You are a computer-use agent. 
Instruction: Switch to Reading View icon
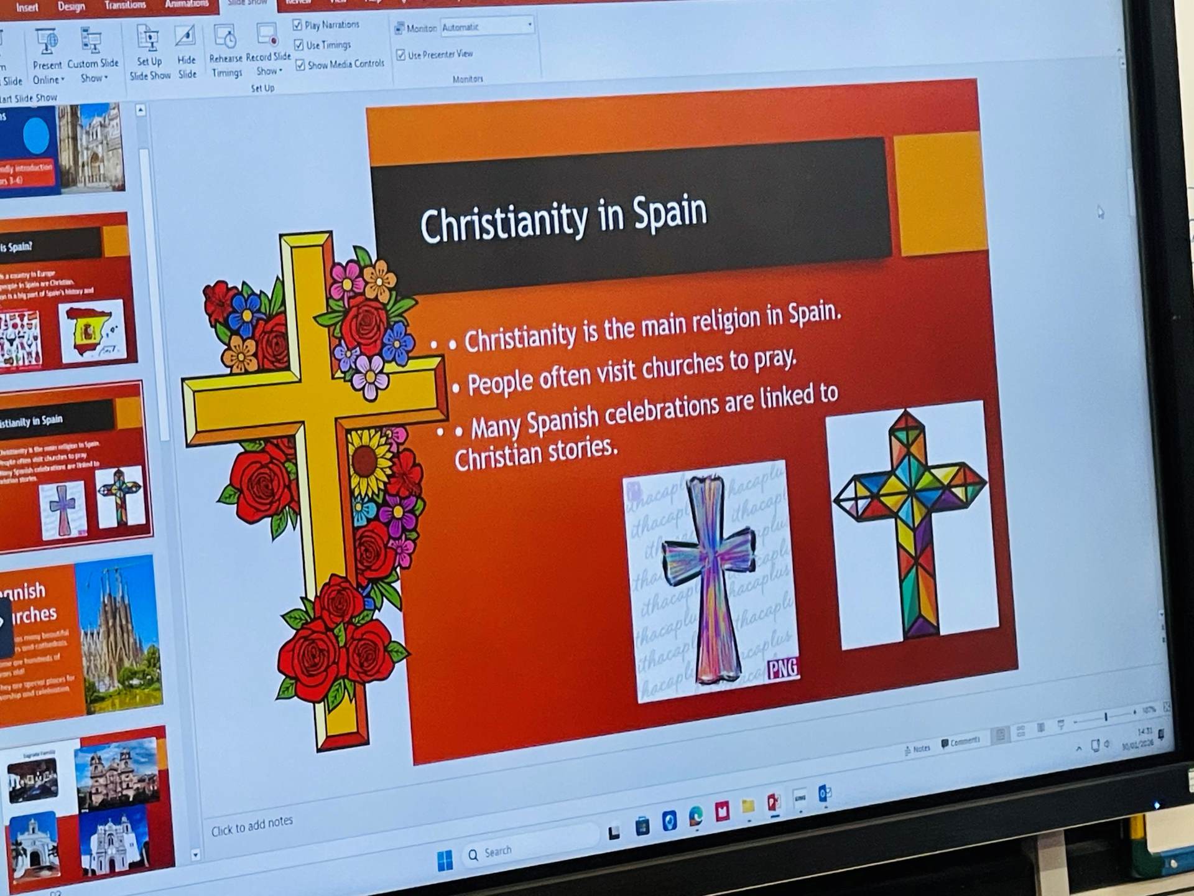1041,728
